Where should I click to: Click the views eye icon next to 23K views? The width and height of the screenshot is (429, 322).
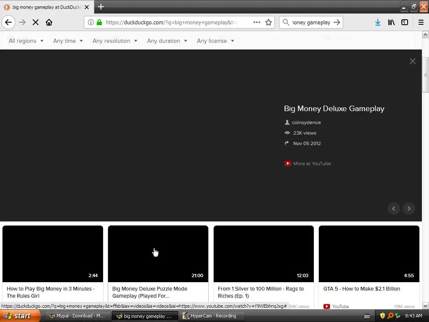287,133
